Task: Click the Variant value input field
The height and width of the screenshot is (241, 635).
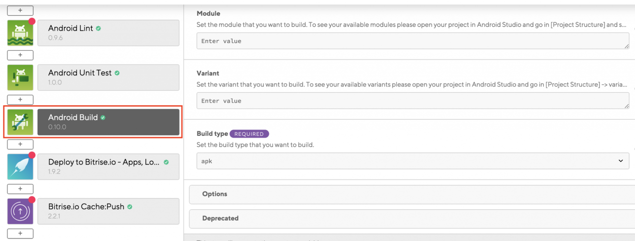Action: click(x=412, y=101)
